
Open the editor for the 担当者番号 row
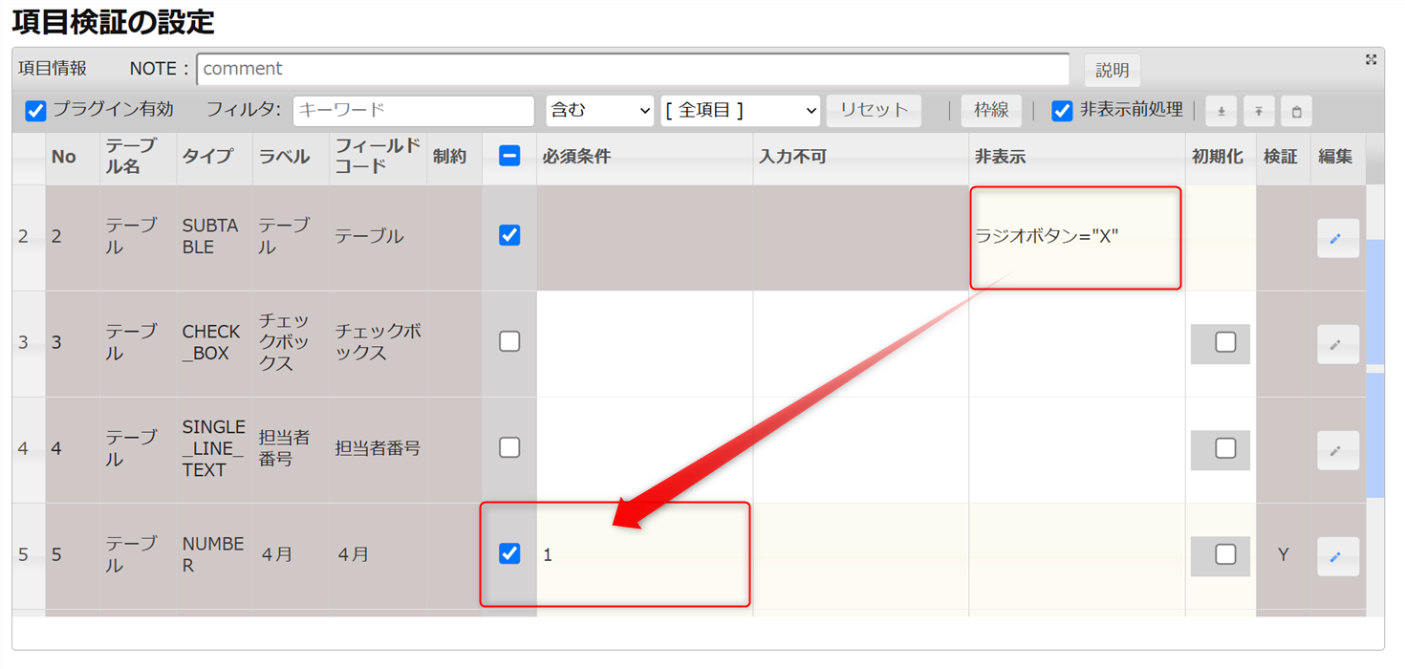click(x=1337, y=450)
